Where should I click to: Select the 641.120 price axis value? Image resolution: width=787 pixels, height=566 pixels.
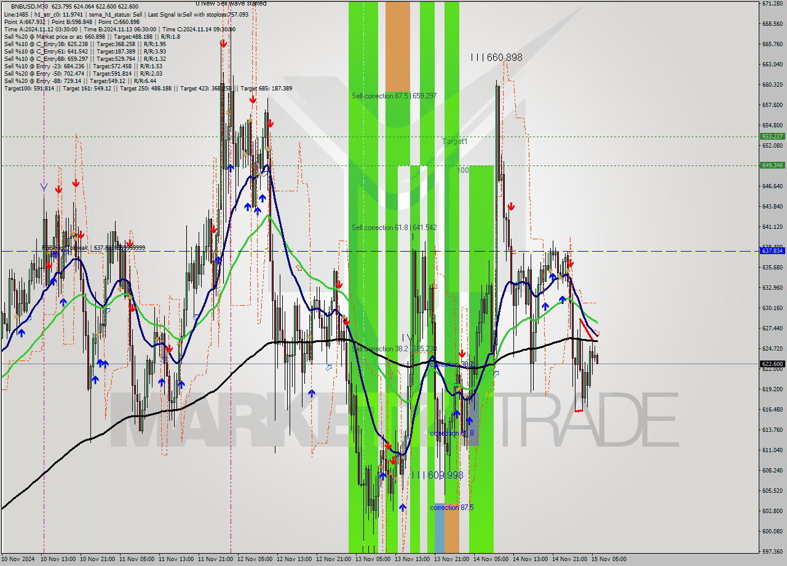(x=772, y=226)
